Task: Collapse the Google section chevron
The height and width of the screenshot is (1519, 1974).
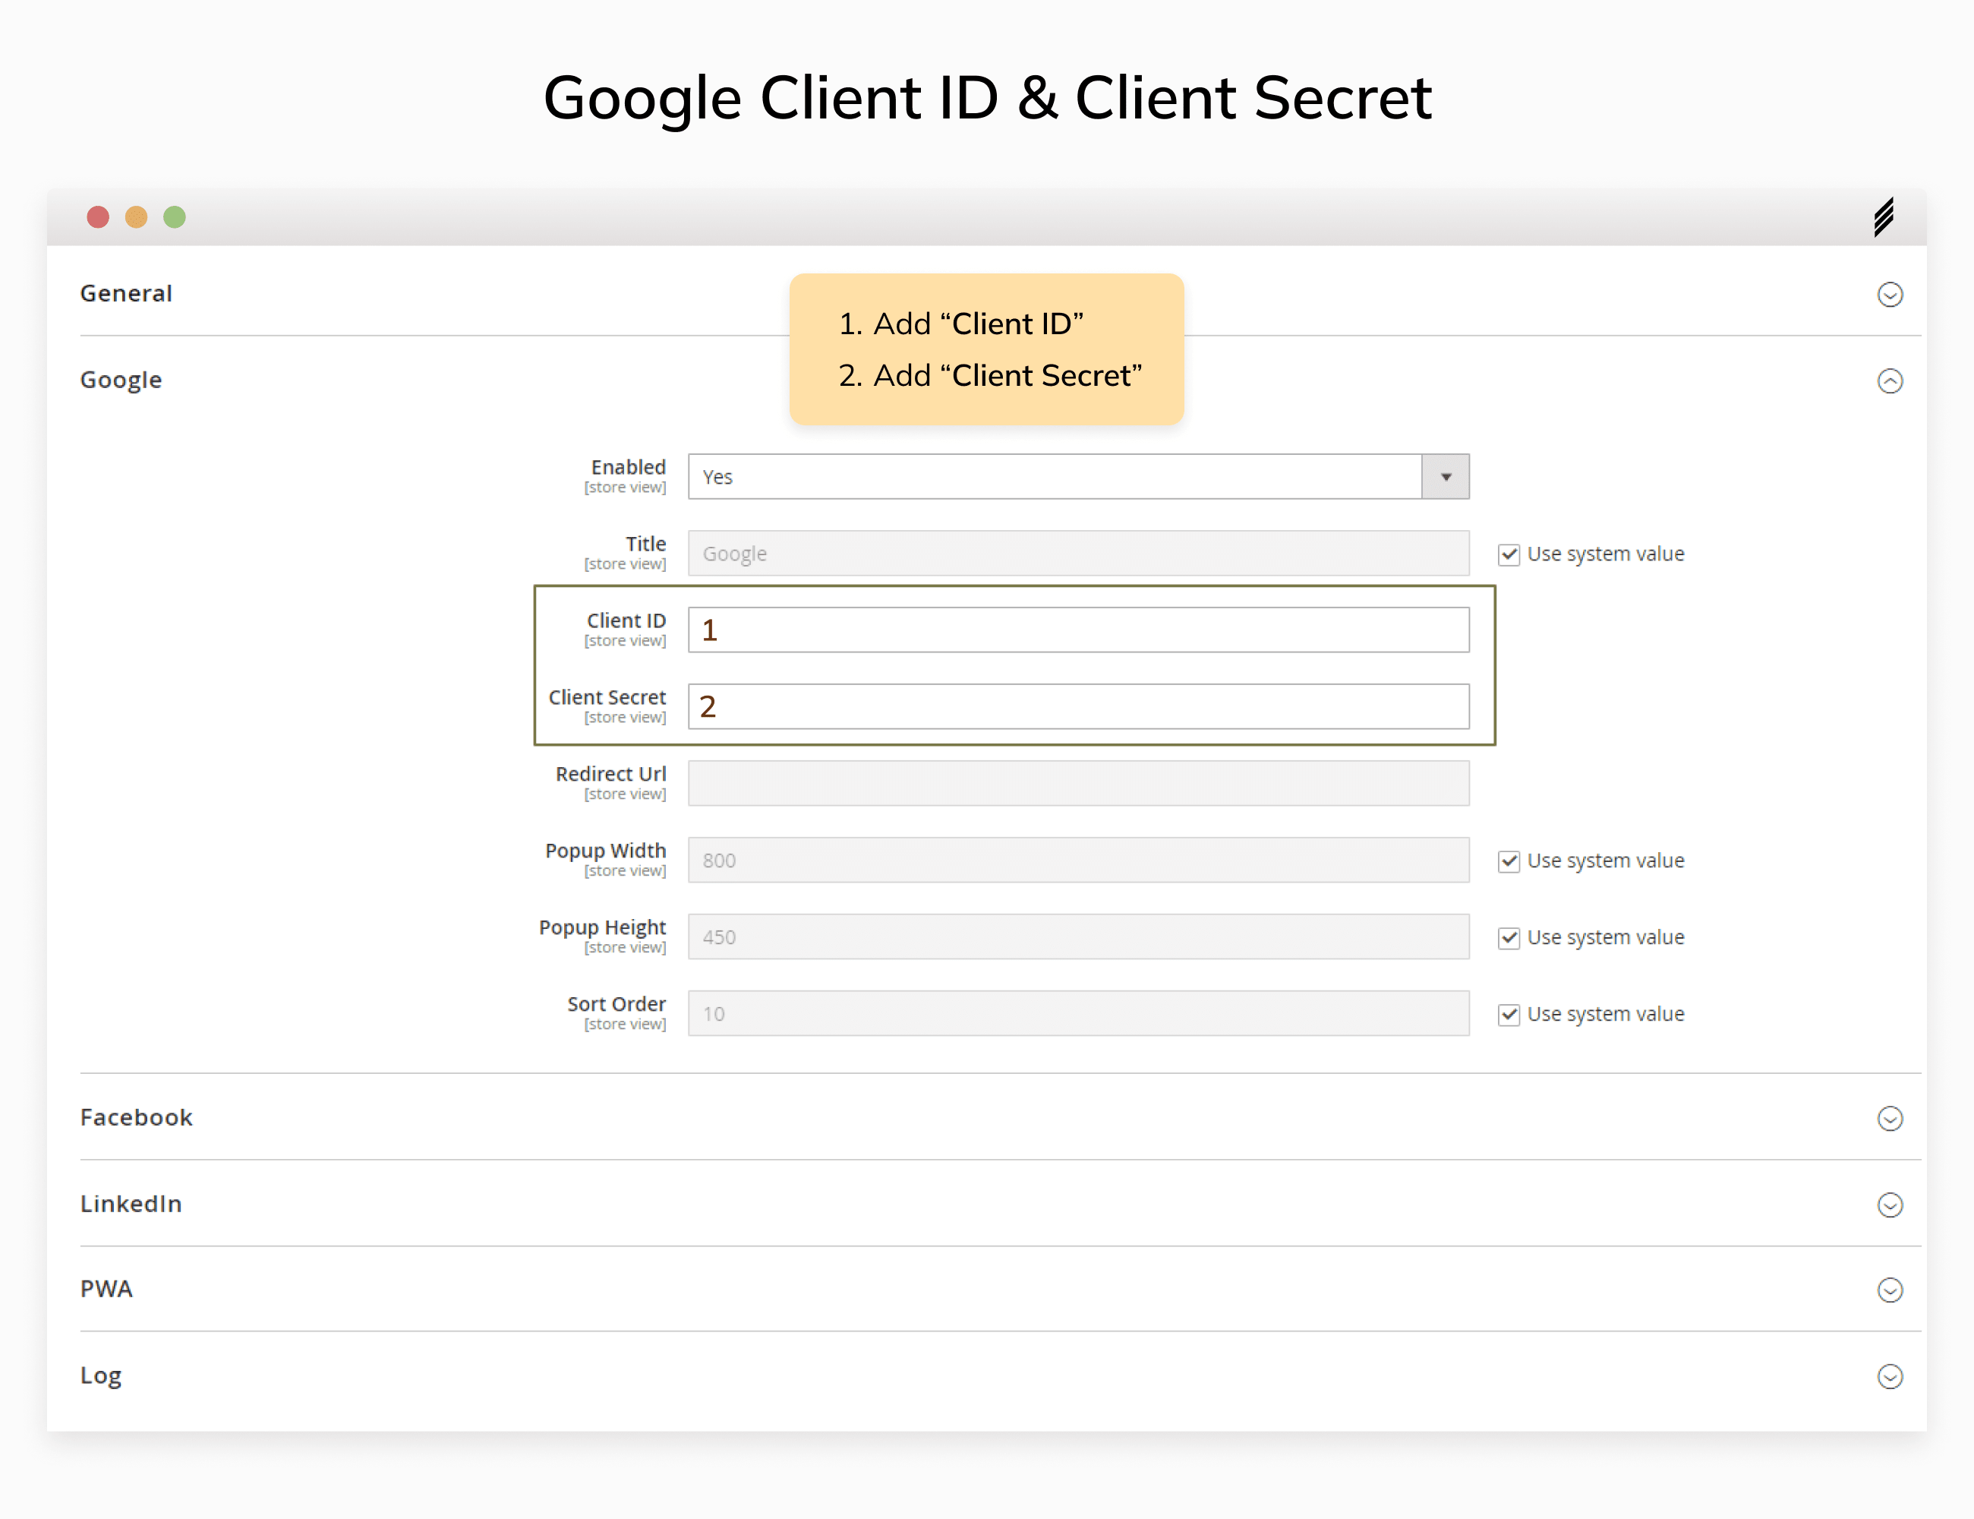Action: (1889, 381)
